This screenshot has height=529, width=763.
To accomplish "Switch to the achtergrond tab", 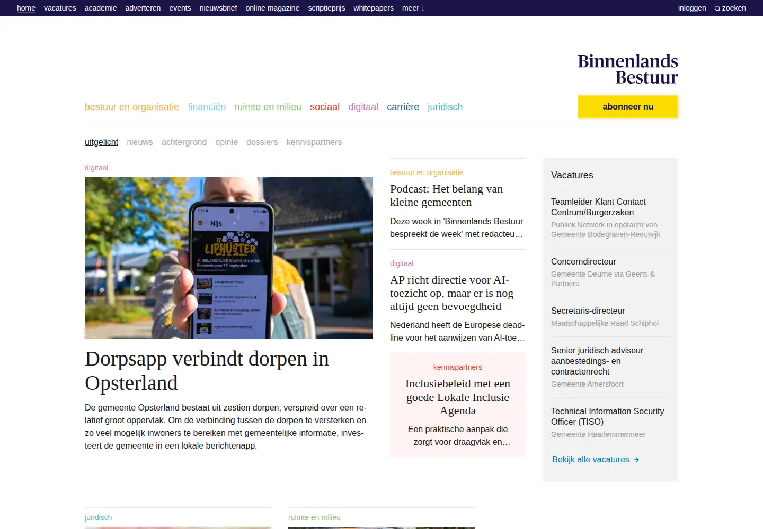I will [184, 142].
